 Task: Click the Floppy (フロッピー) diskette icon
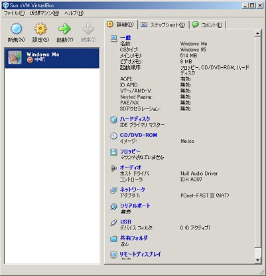click(113, 152)
